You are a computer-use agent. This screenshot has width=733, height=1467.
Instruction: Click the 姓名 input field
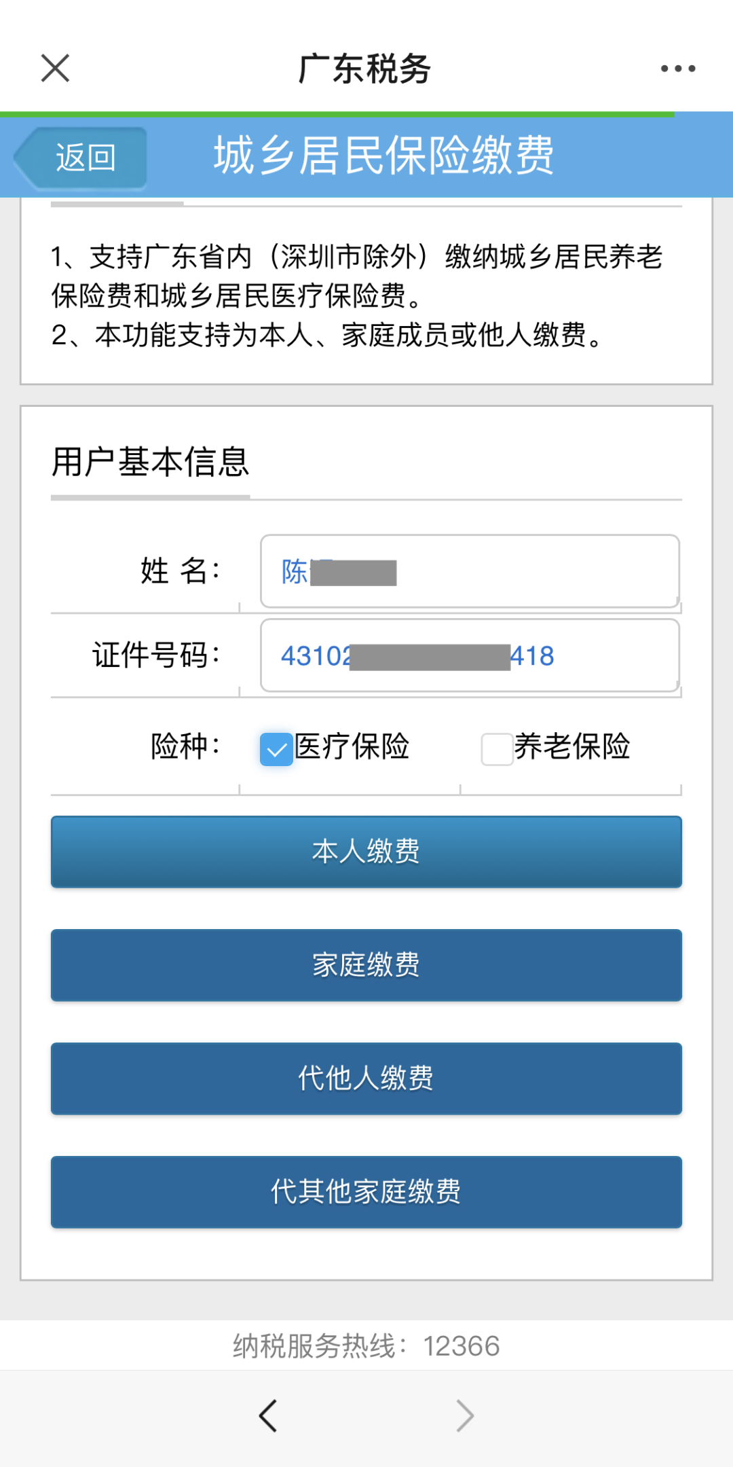[x=470, y=571]
